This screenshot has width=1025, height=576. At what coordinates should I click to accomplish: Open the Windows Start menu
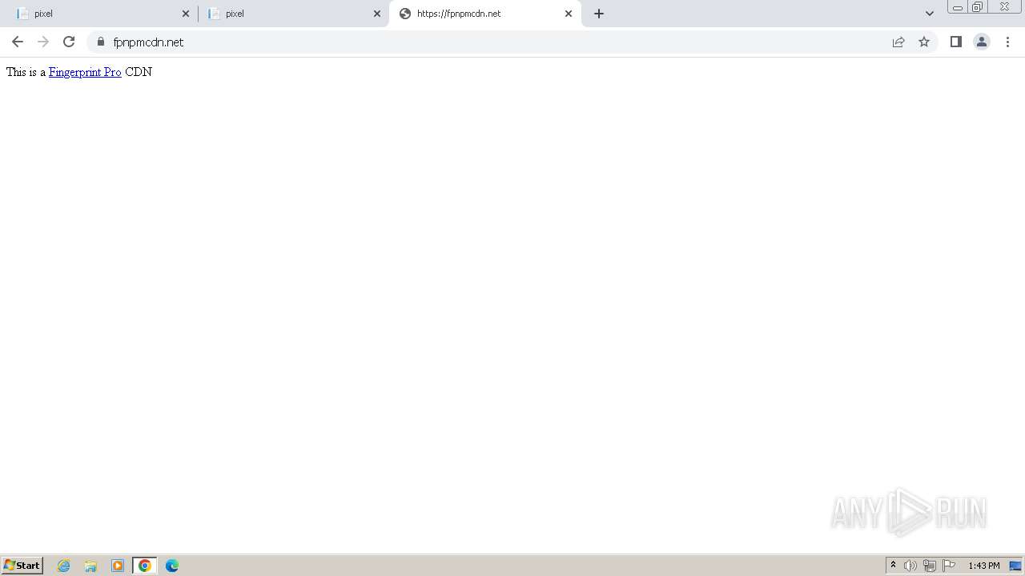[x=22, y=566]
